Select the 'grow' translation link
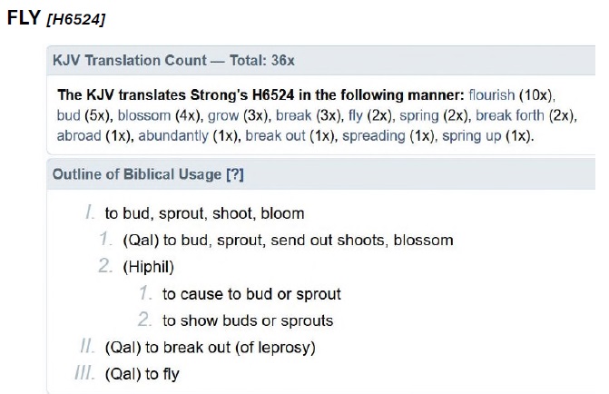 223,115
